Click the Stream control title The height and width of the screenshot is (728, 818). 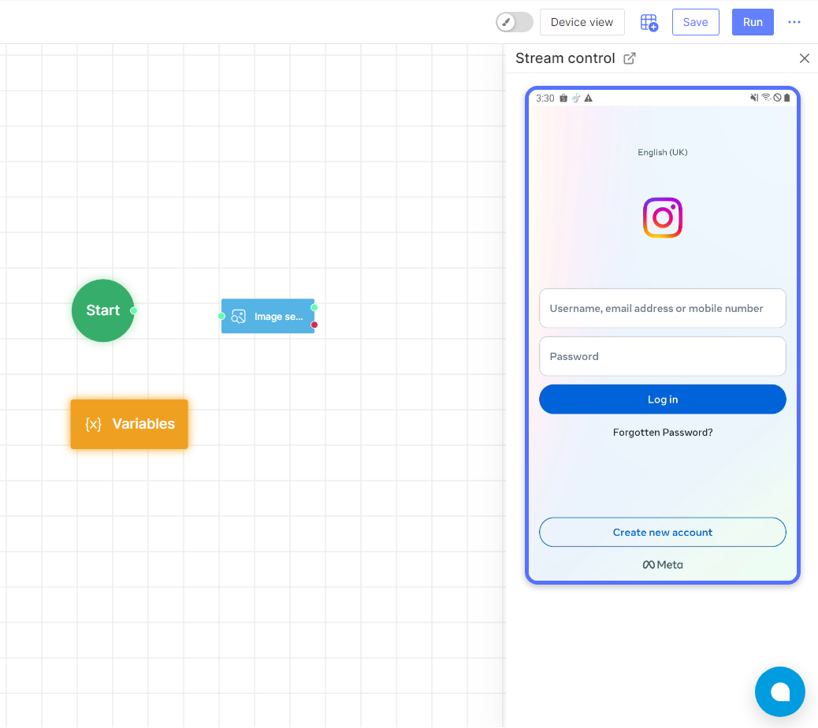pyautogui.click(x=565, y=58)
